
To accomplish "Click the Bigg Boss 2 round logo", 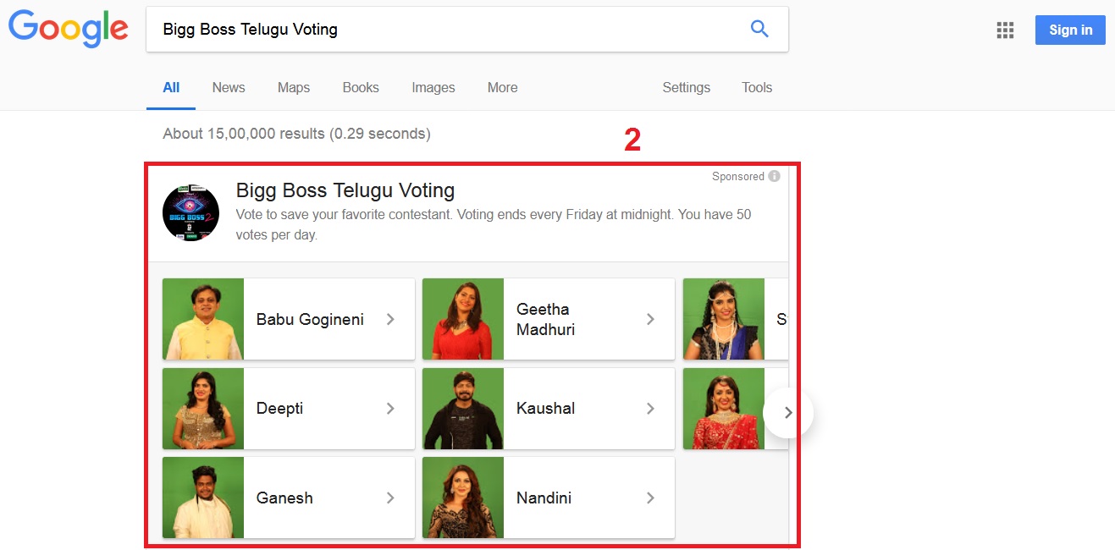I will [x=190, y=213].
